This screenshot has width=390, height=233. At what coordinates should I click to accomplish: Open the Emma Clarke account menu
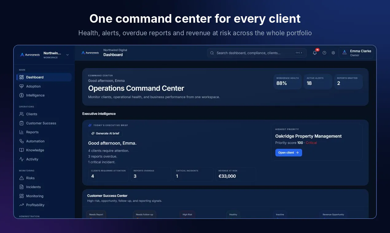[356, 53]
